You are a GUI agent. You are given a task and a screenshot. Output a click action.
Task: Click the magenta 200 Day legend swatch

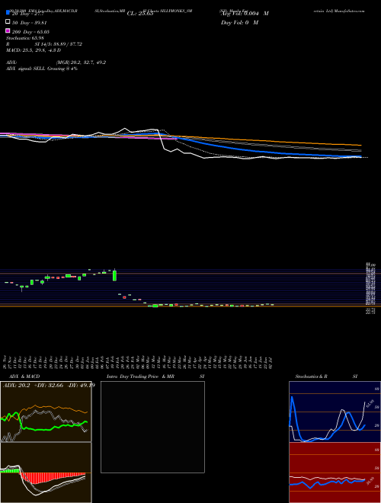click(x=8, y=30)
